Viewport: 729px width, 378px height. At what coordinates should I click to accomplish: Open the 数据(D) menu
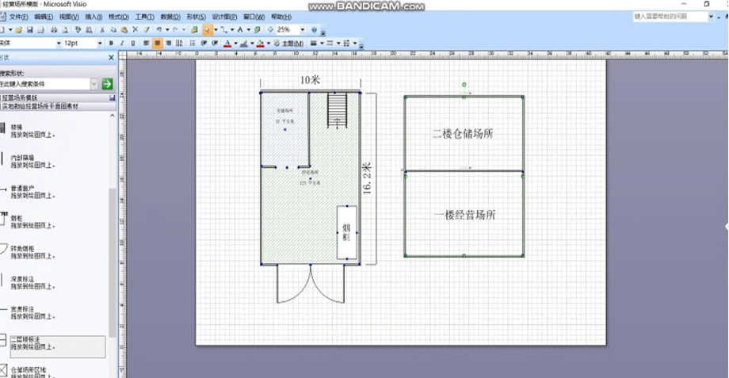[170, 17]
